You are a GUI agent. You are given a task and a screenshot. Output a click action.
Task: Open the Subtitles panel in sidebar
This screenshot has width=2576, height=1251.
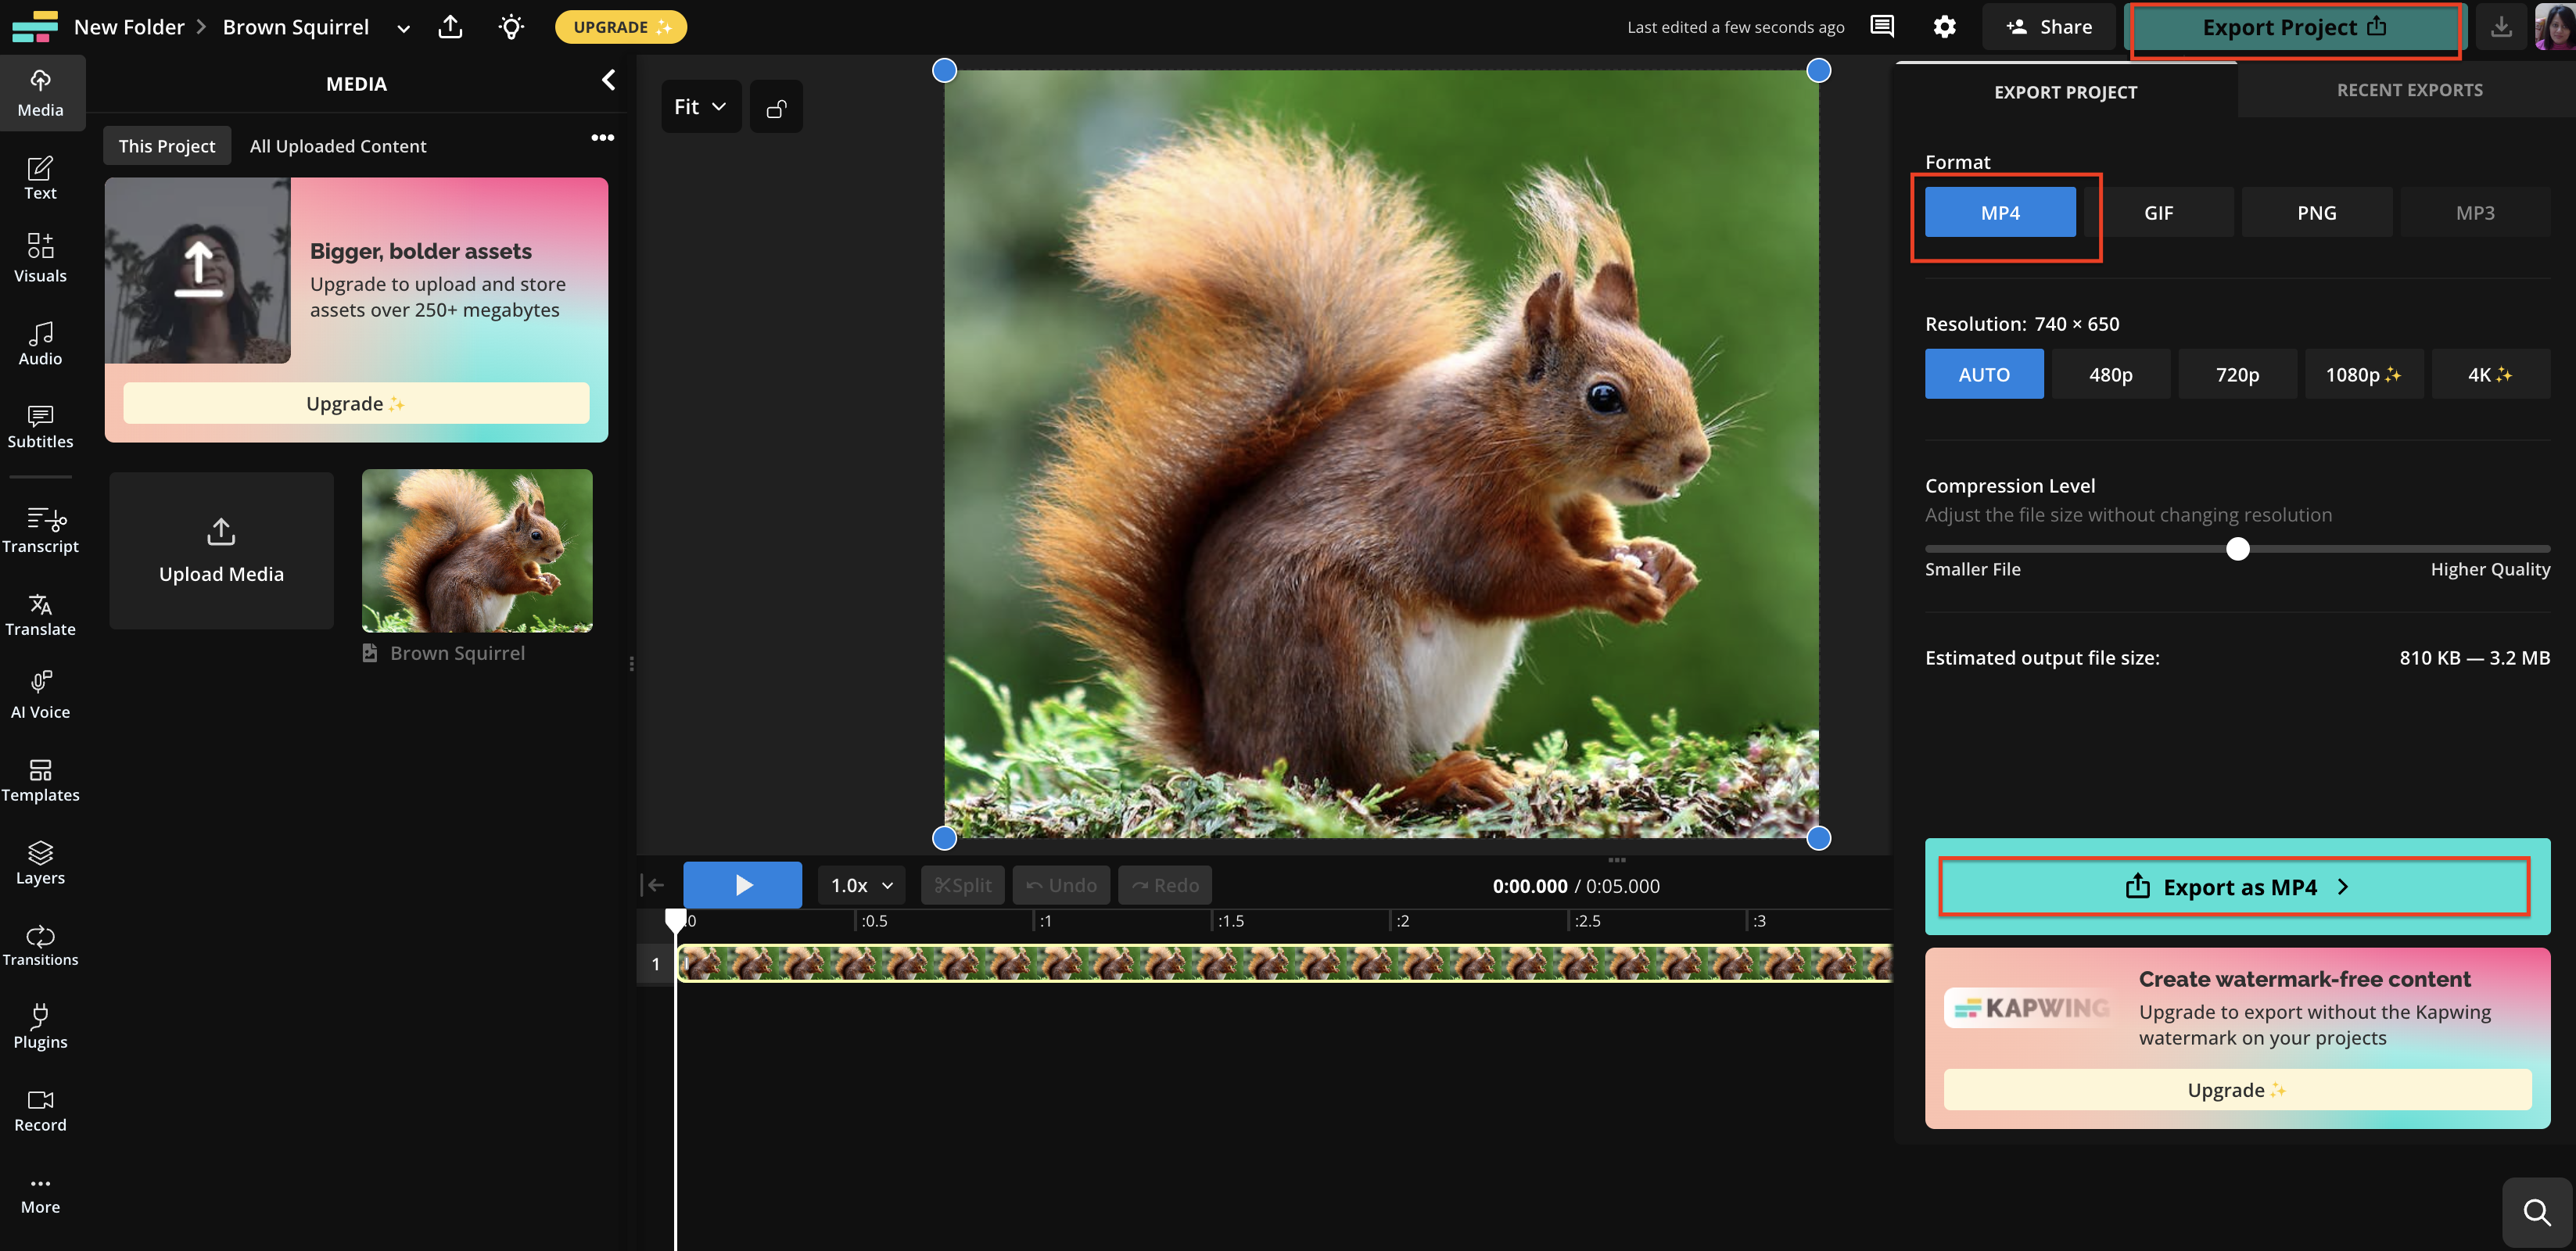40,426
